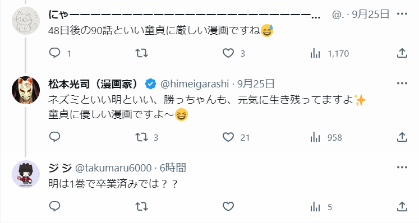Open the 6時間 timestamp link
The height and width of the screenshot is (223, 419).
point(173,168)
